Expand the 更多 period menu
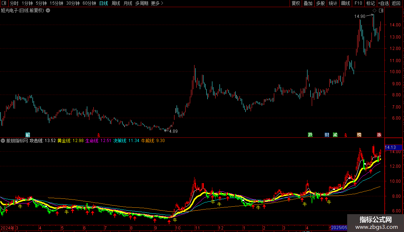This screenshot has width=404, height=232. (x=157, y=3)
